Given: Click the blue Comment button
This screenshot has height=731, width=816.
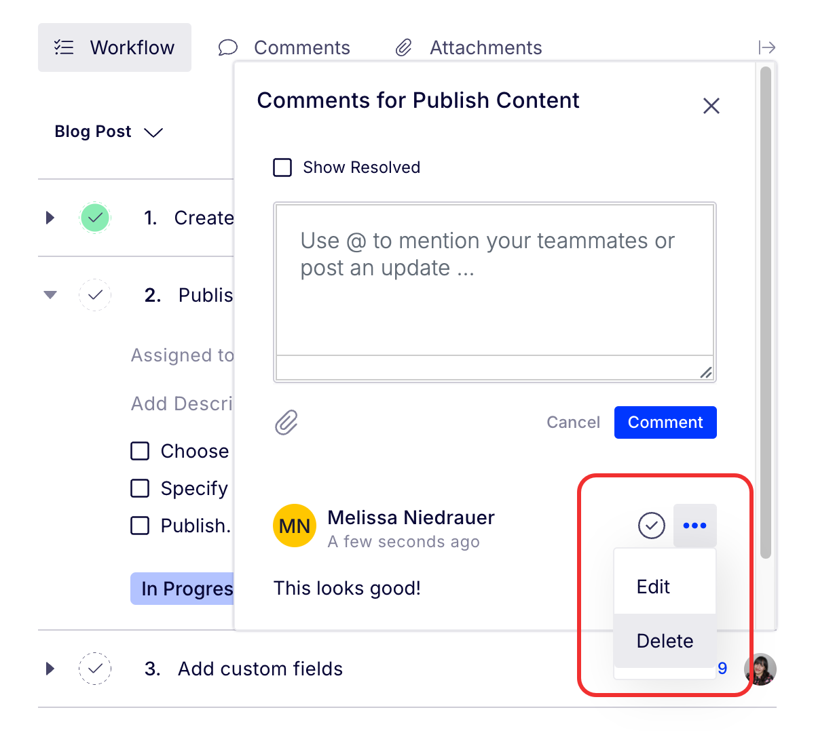Looking at the screenshot, I should 665,422.
